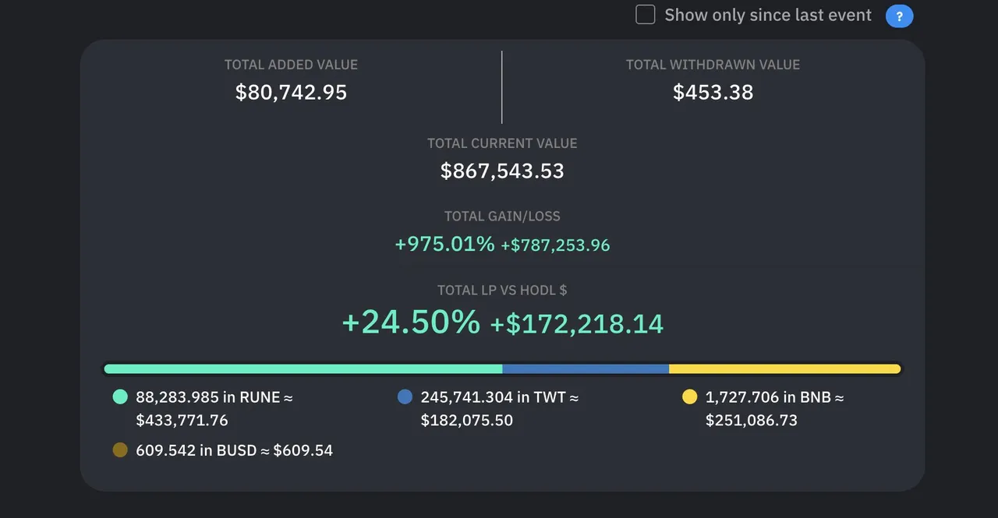The image size is (998, 518).
Task: Click the TOTAL LP VS HODL $ heading
Action: pyautogui.click(x=502, y=291)
